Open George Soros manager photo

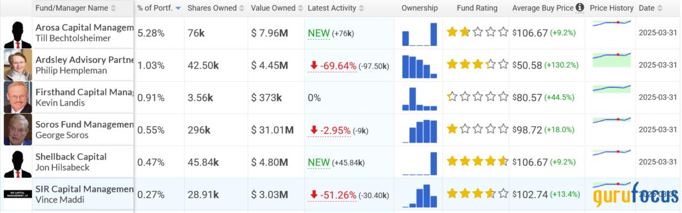point(18,130)
